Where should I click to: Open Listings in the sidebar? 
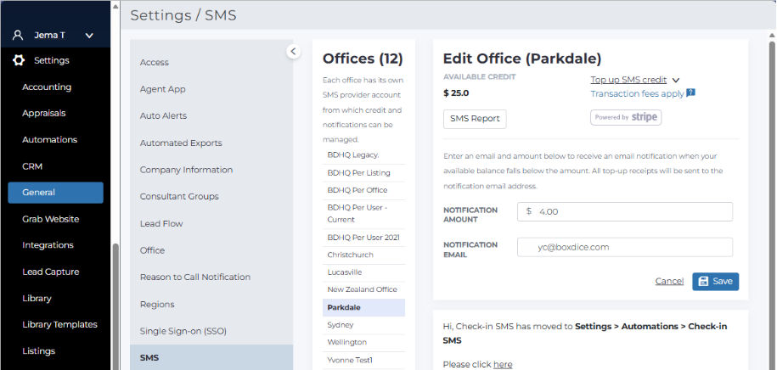click(39, 351)
